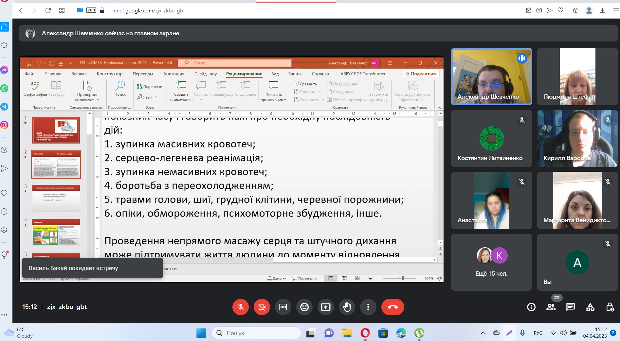The height and width of the screenshot is (341, 620).
Task: Open browser downloads icon
Action: (x=602, y=10)
